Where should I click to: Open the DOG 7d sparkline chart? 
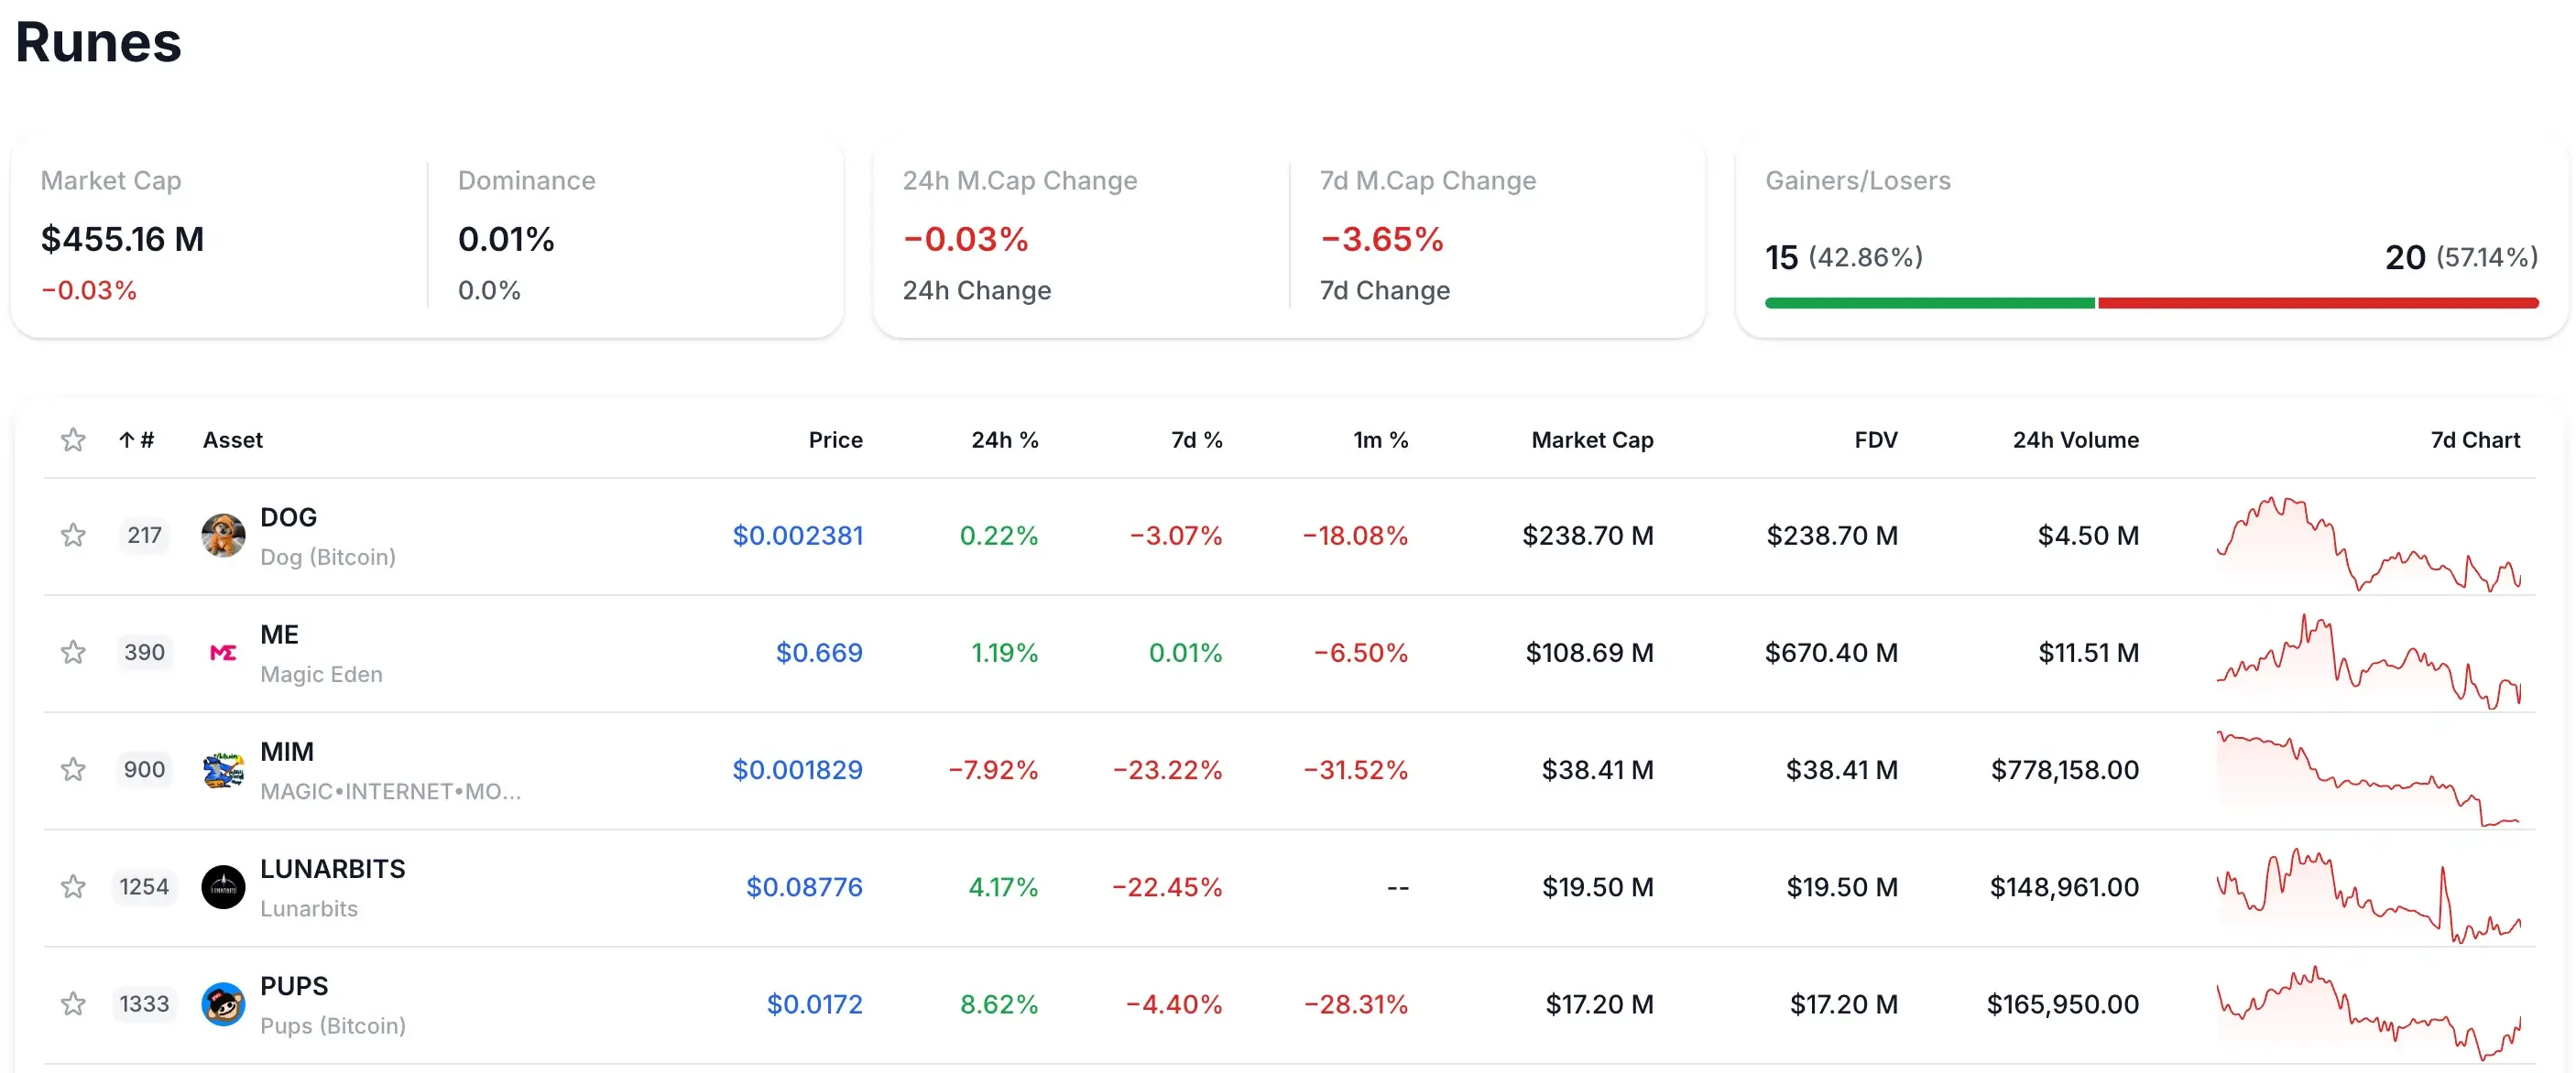coord(2368,543)
